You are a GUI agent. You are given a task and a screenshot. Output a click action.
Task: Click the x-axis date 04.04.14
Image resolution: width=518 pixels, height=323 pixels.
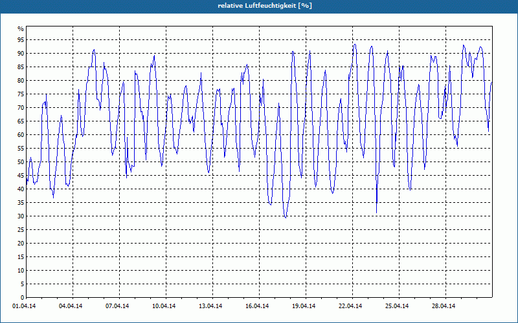coord(71,306)
